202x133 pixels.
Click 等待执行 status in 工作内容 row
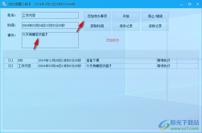(167, 66)
